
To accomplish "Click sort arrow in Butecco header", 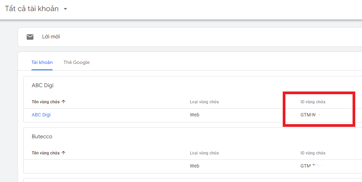I will tap(64, 153).
